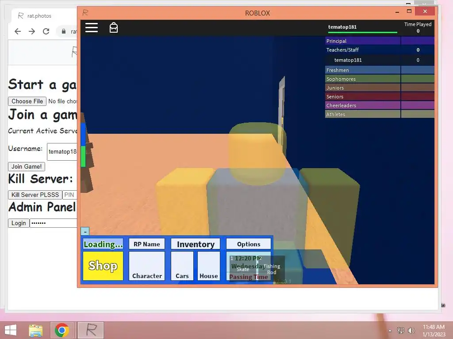Show hidden system tray icons
The image size is (453, 339).
pos(390,331)
